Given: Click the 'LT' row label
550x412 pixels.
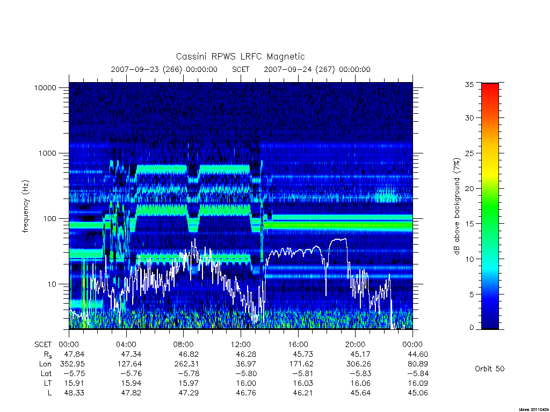Looking at the screenshot, I should (47, 383).
